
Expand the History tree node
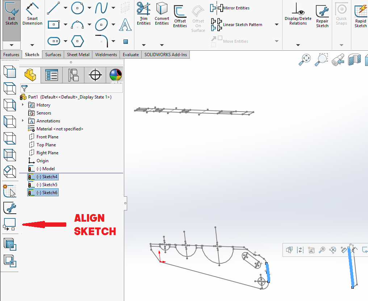[x=23, y=104]
